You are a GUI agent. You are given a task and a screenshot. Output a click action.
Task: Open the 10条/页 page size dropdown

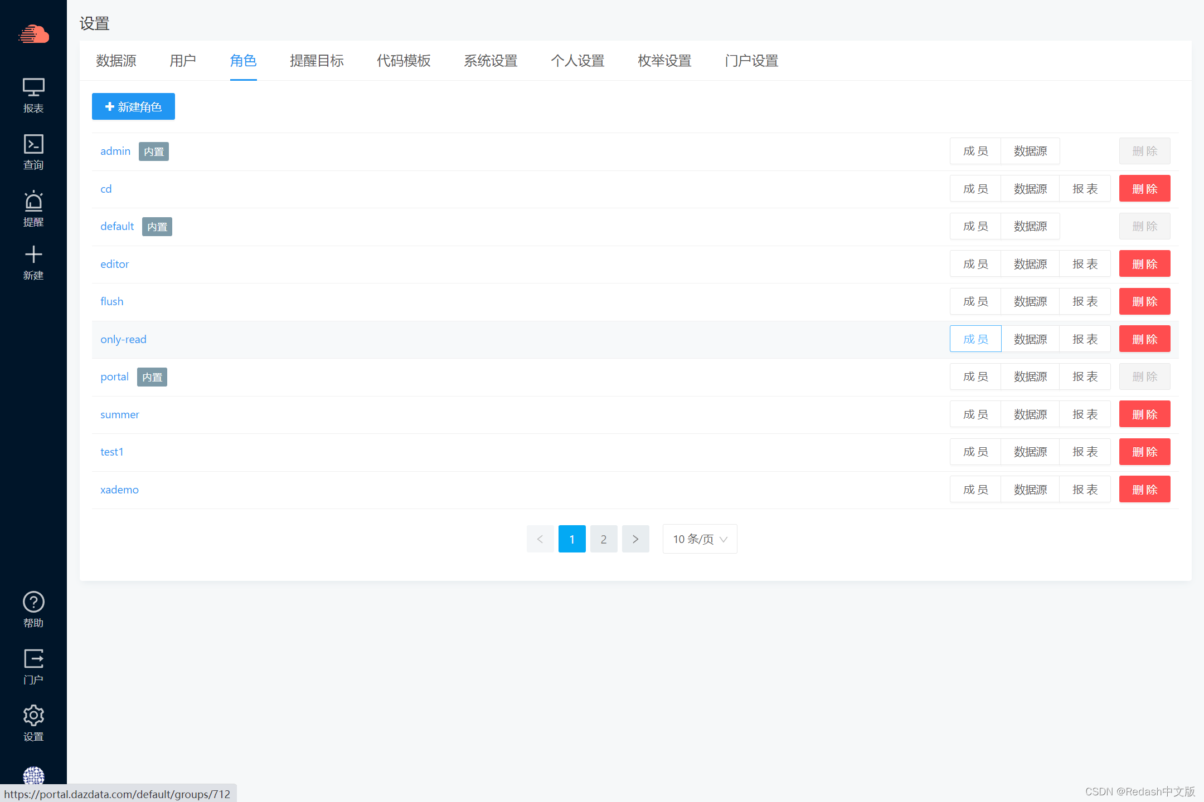tap(700, 539)
